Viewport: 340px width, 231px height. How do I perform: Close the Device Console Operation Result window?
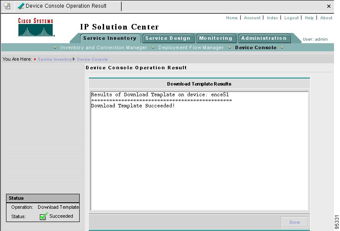329,6
